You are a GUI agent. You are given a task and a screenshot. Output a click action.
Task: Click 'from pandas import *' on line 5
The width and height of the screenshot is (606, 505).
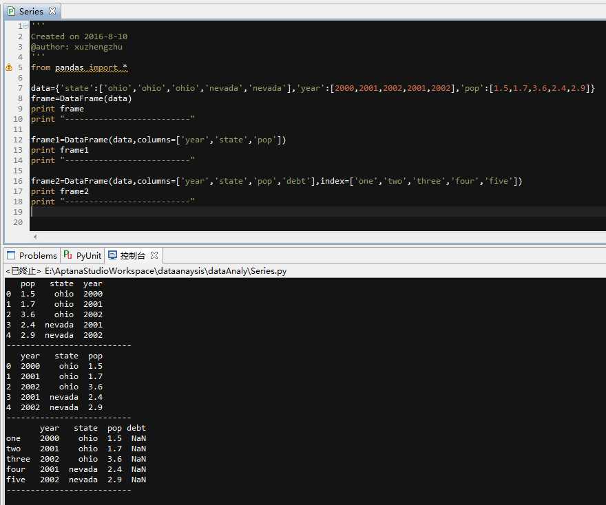tap(79, 67)
